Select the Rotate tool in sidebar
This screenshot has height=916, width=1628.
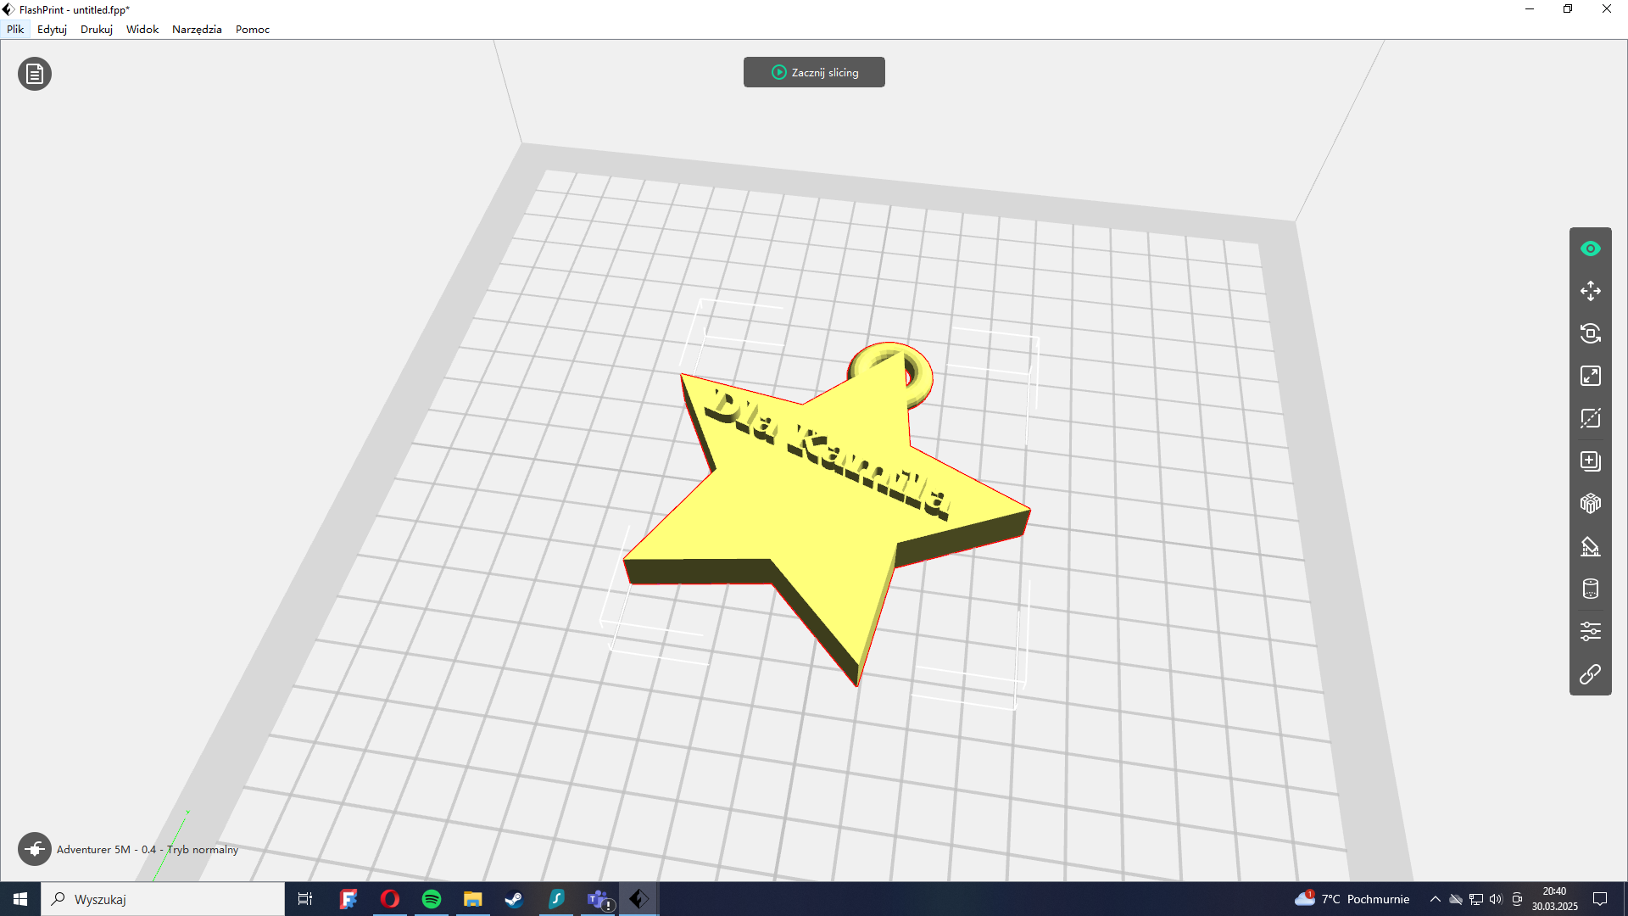click(1590, 333)
